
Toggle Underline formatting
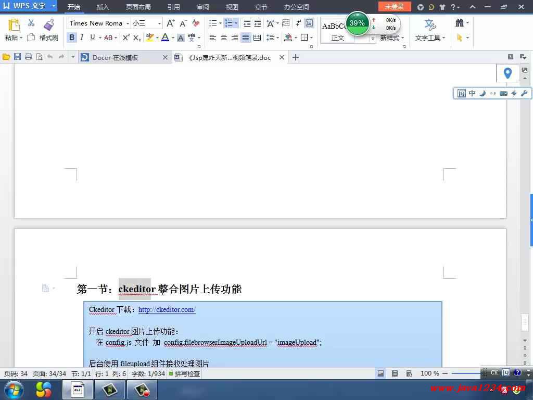93,37
